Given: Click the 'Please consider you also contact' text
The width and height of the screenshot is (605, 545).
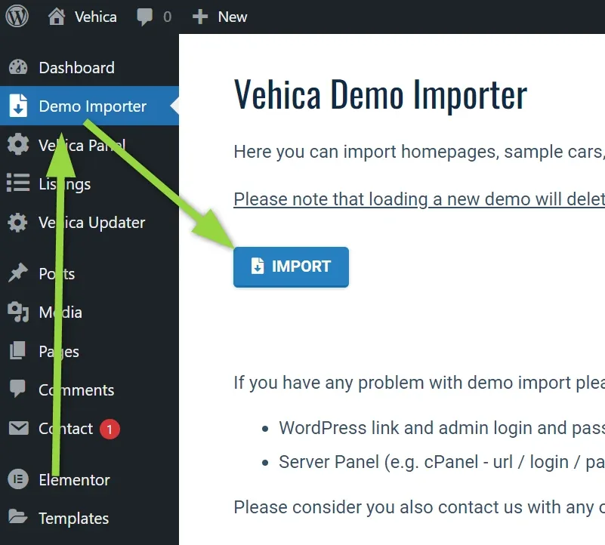Looking at the screenshot, I should (x=419, y=507).
